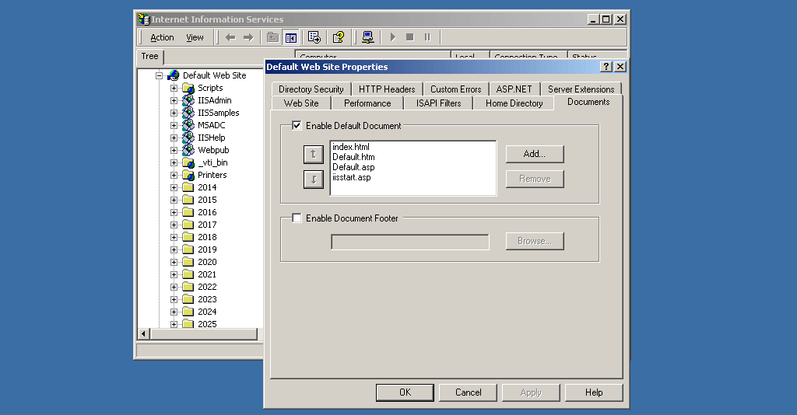Expand the MSADC tree node
Viewport: 797px width, 415px height.
pyautogui.click(x=174, y=125)
